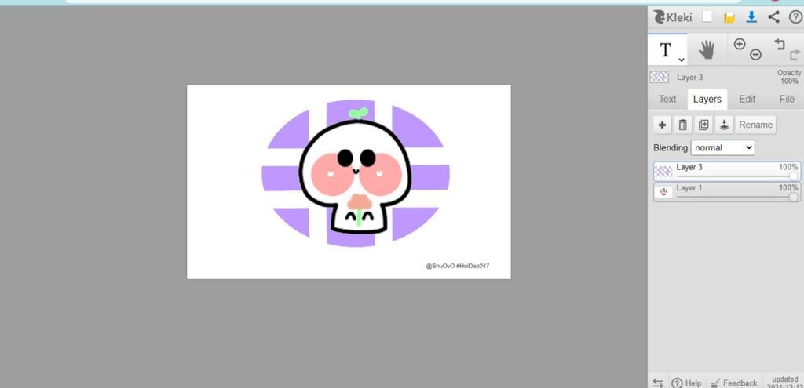Zoom in with the plus magnifier
This screenshot has width=804, height=388.
pos(740,44)
